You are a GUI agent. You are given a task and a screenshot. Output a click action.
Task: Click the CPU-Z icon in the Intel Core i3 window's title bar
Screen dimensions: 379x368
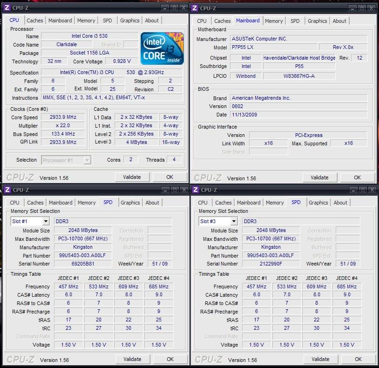[7, 7]
